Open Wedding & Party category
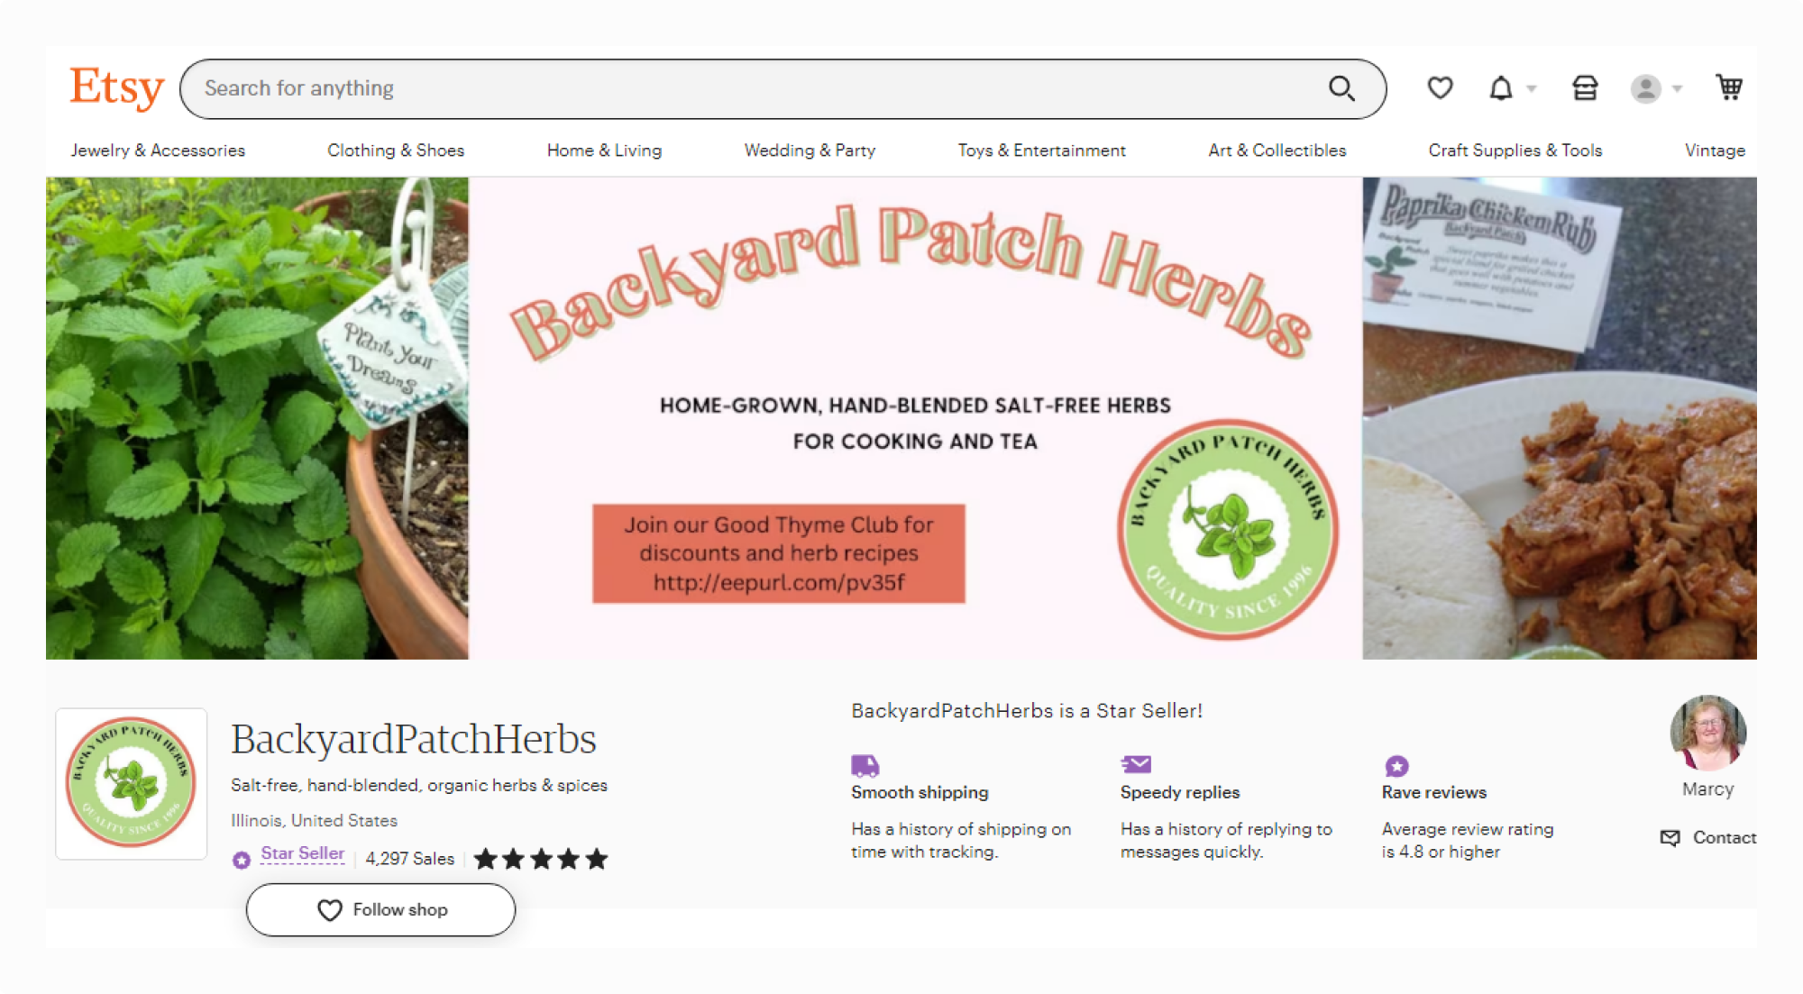This screenshot has width=1803, height=994. click(810, 150)
